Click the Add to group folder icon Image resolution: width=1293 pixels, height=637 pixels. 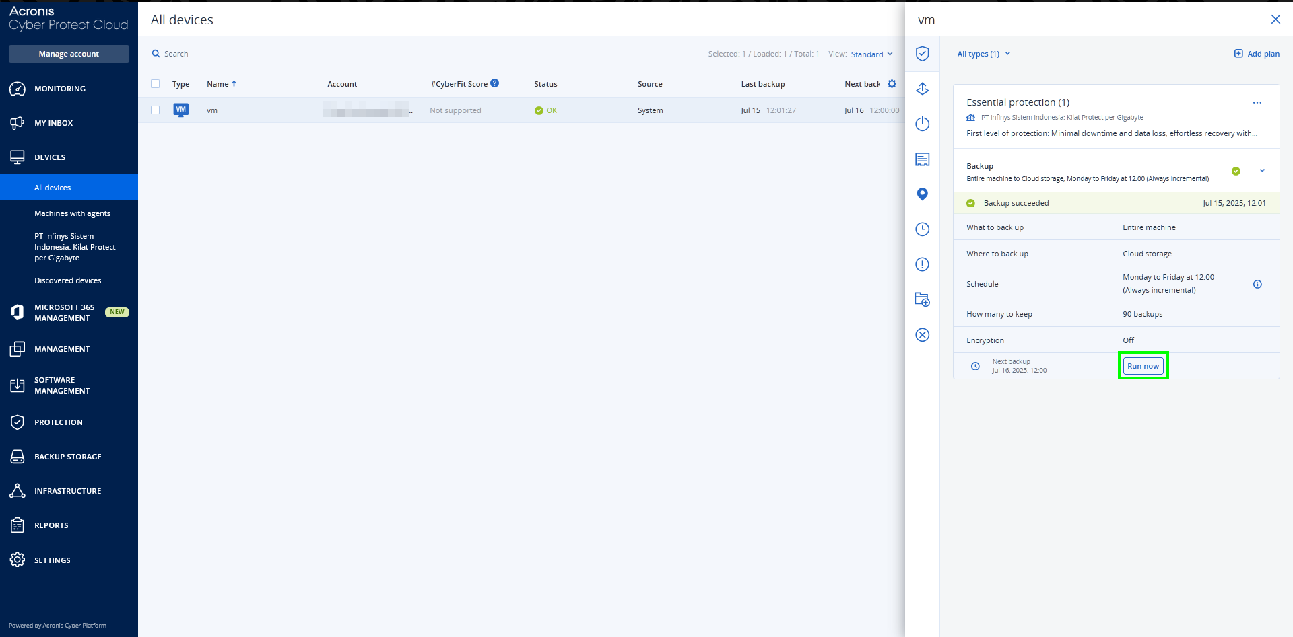(922, 299)
